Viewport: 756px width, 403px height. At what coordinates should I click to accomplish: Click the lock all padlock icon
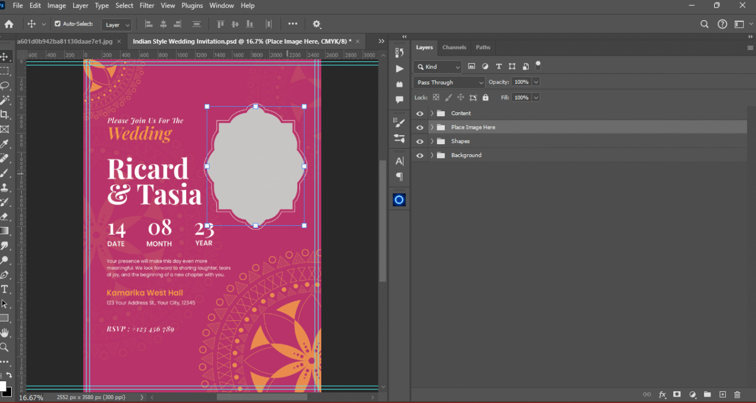click(485, 97)
